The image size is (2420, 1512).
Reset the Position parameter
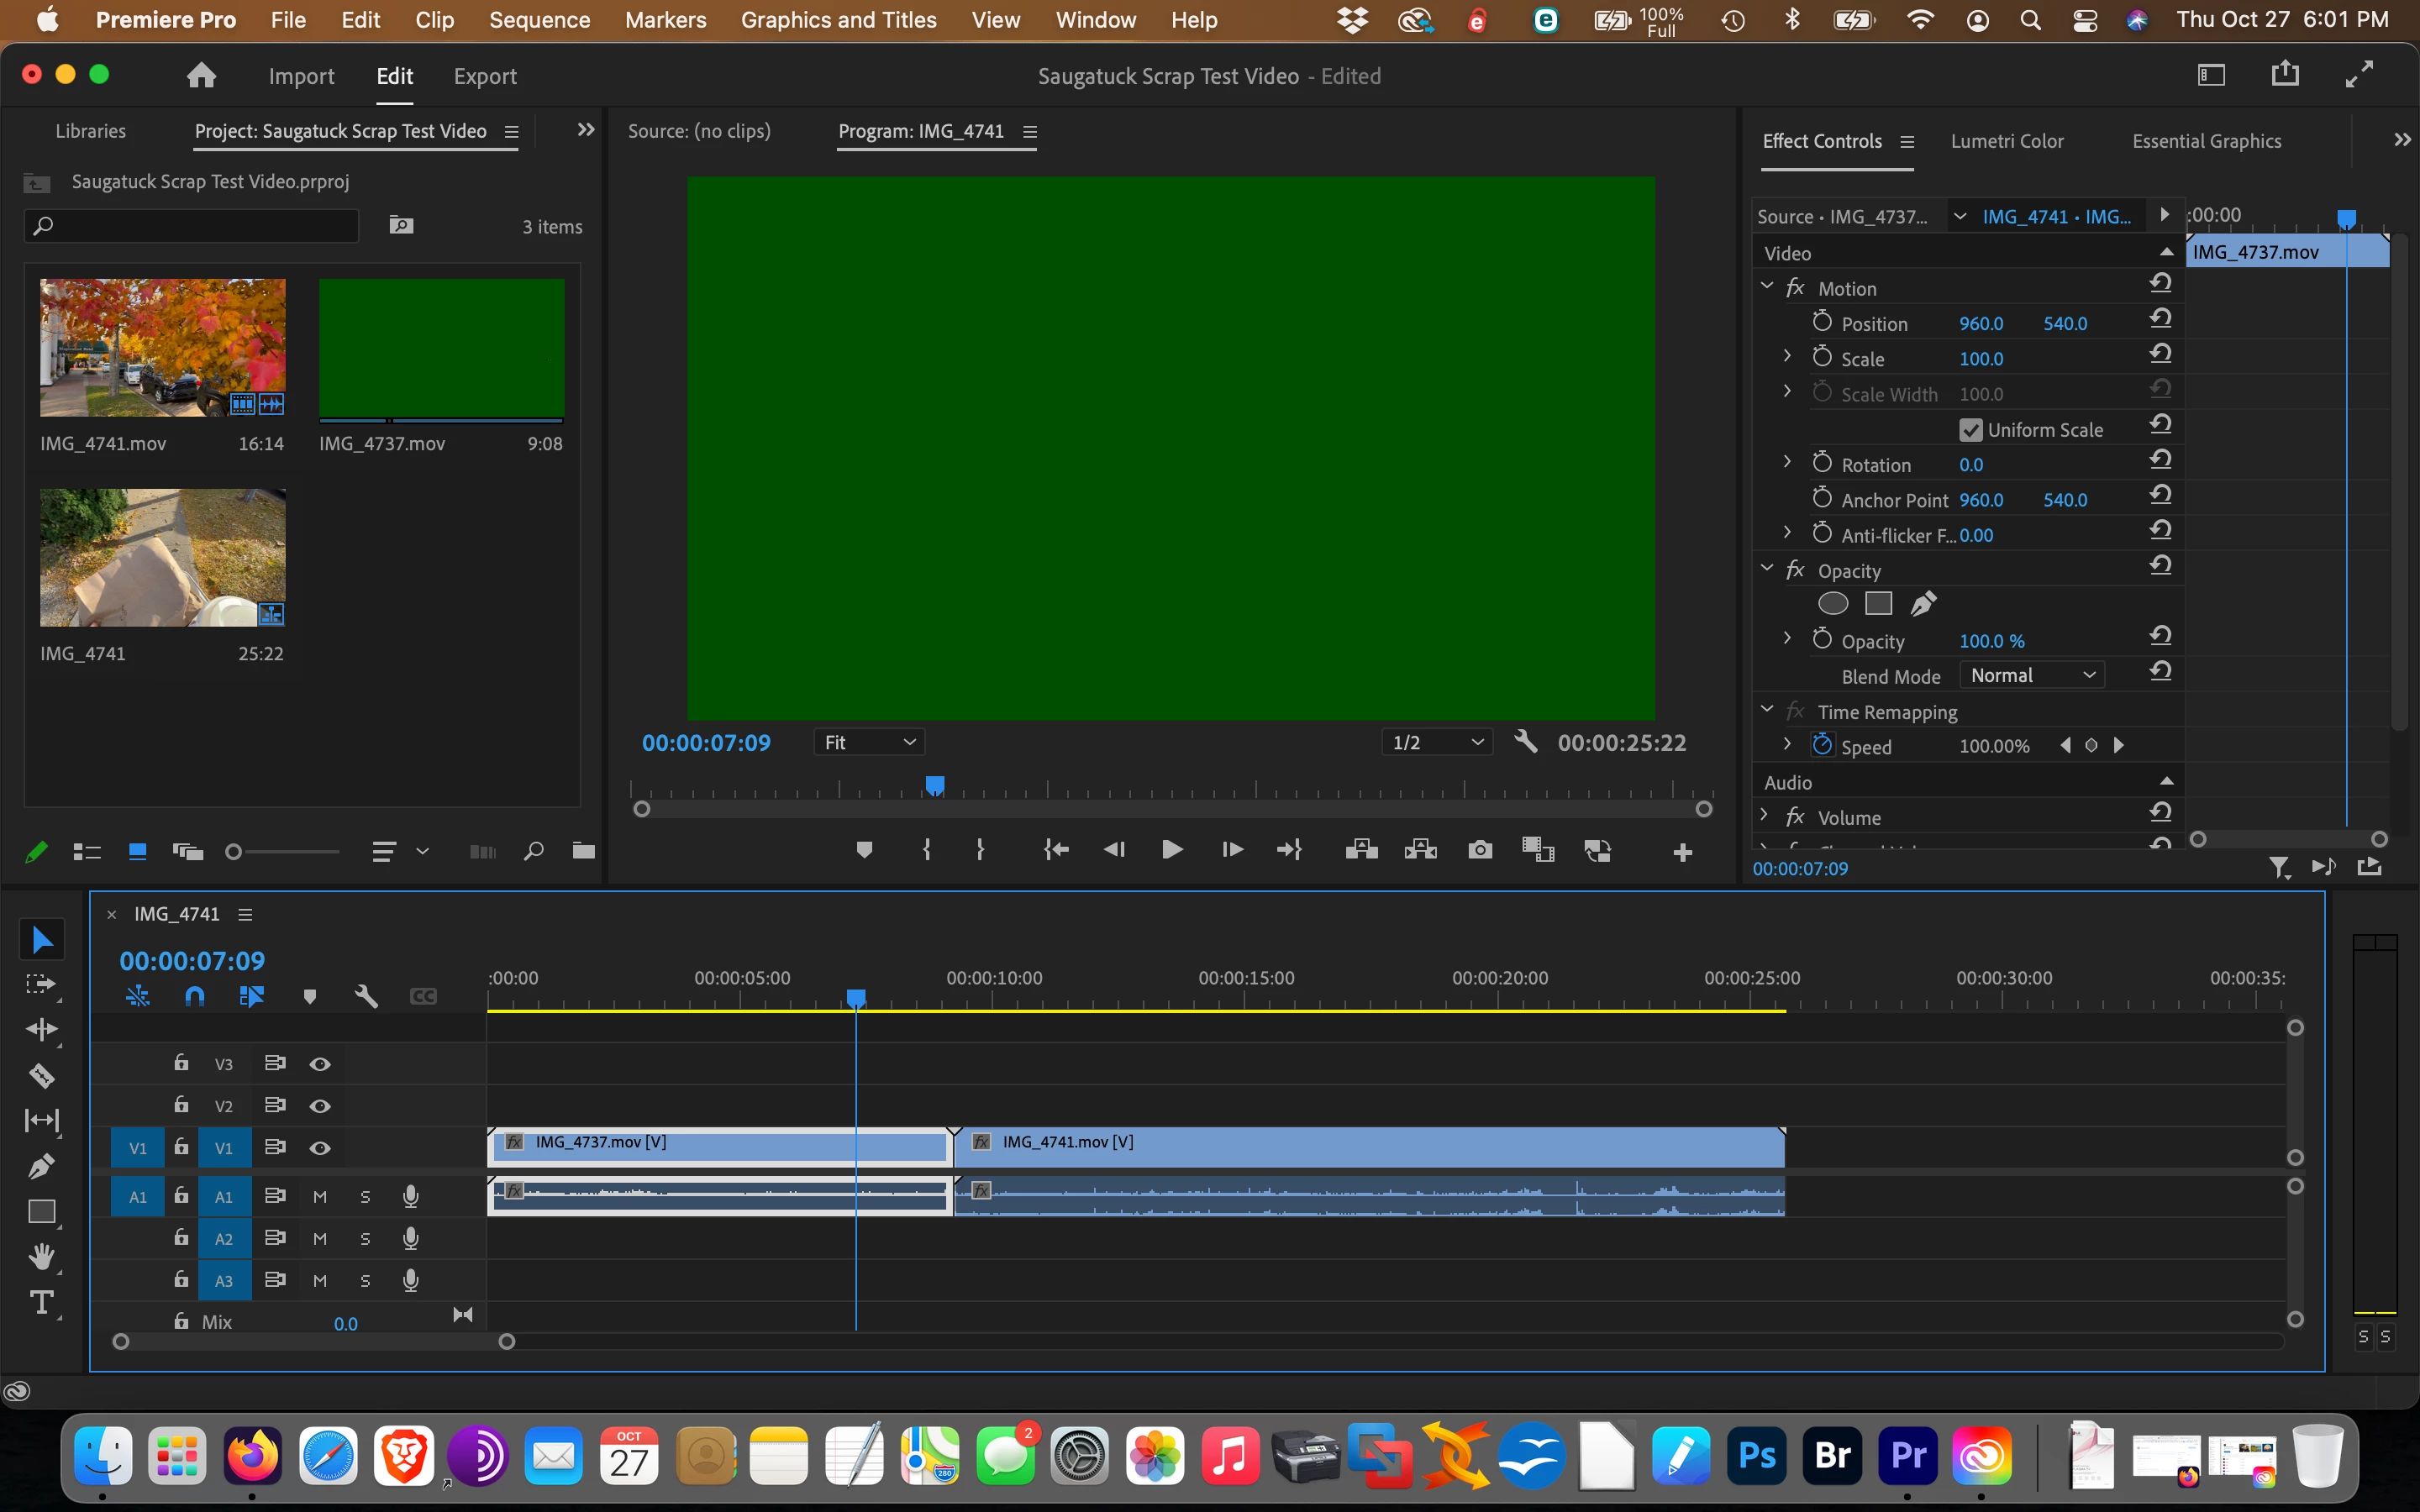(x=2160, y=319)
